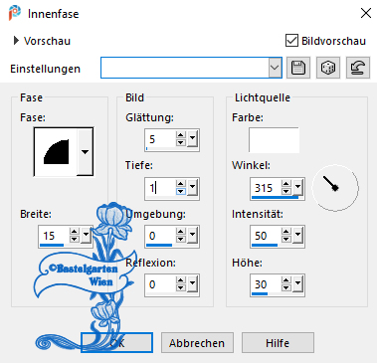Click the save preset floppy disk icon
This screenshot has width=377, height=363.
[298, 68]
